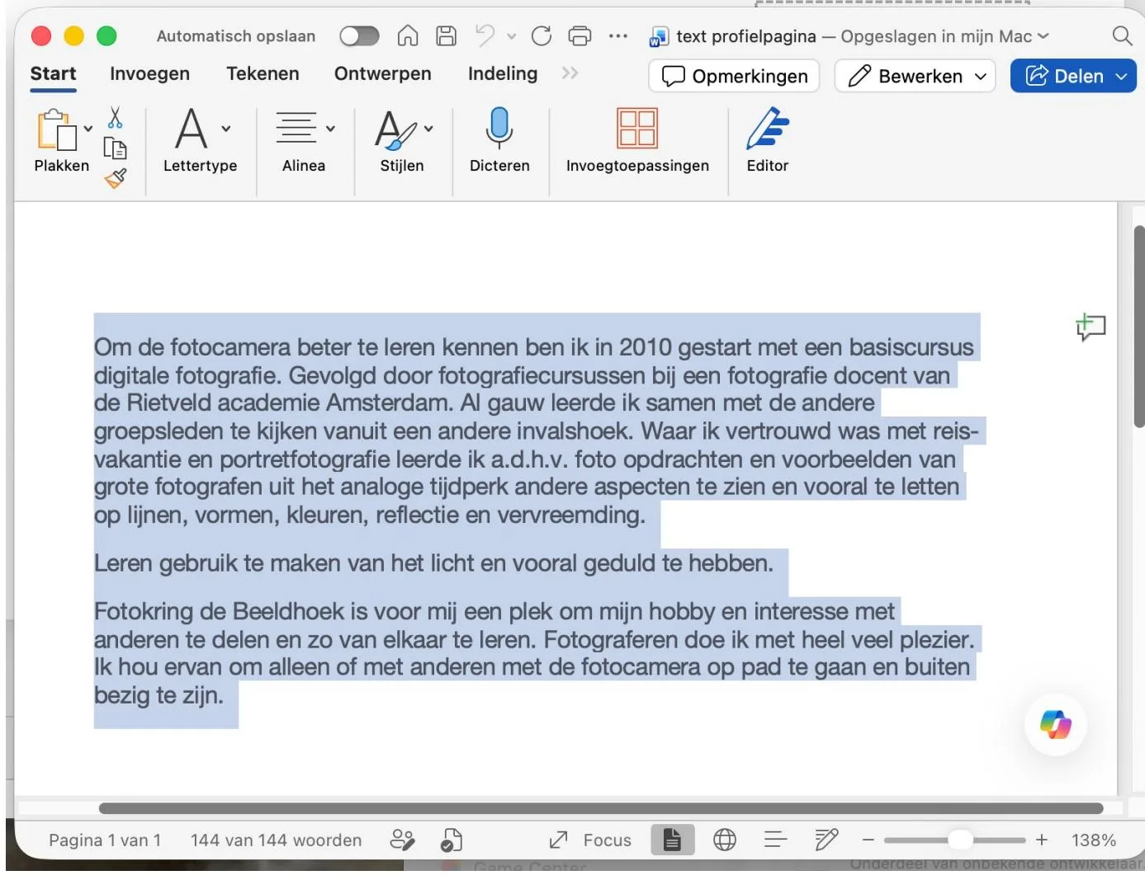Click the horizontal scrollbar thumb
This screenshot has width=1145, height=880.
click(x=601, y=808)
